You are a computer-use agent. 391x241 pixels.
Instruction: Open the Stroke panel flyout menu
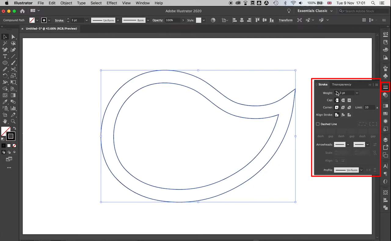377,85
